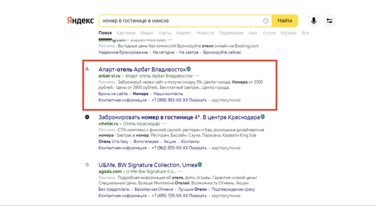The image size is (377, 206).
Task: Switch to the Переводчик tab
Action: (x=231, y=33)
